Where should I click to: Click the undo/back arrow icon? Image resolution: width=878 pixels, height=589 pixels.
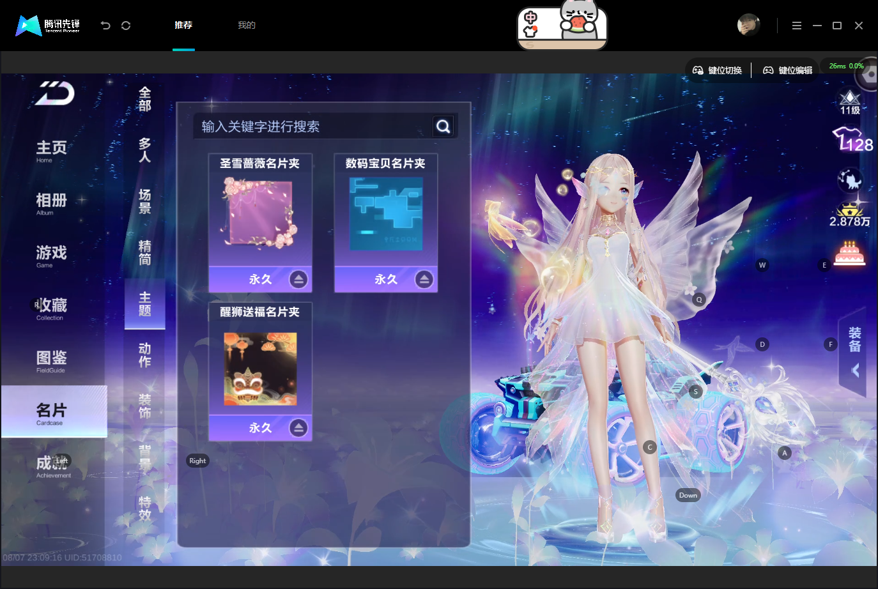pos(105,26)
